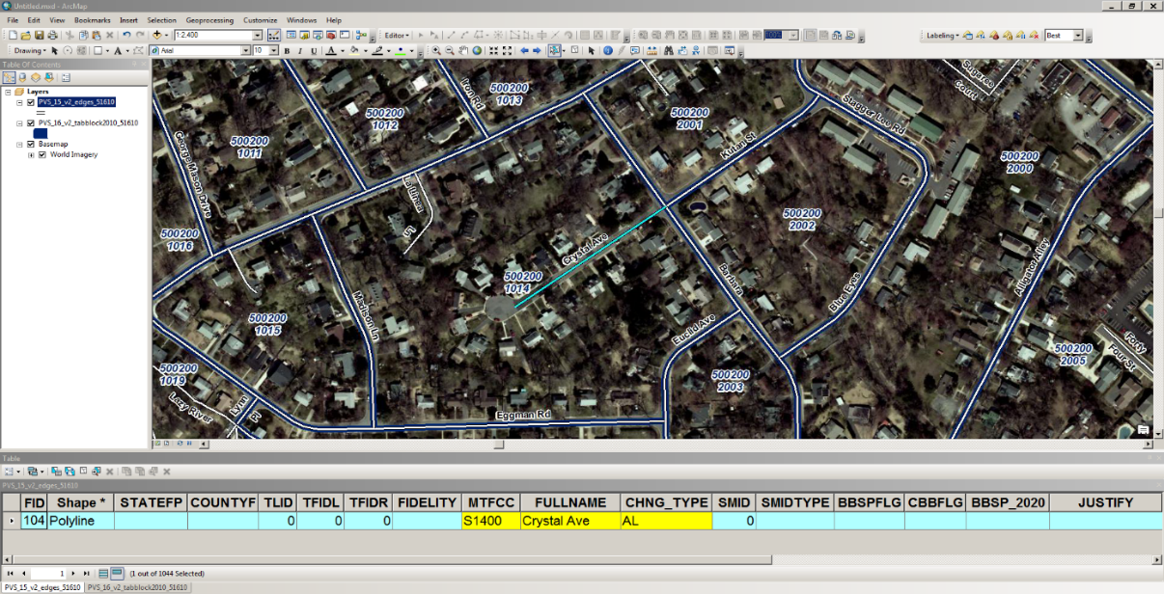Click the Save map document icon
The height and width of the screenshot is (594, 1164).
click(x=39, y=35)
